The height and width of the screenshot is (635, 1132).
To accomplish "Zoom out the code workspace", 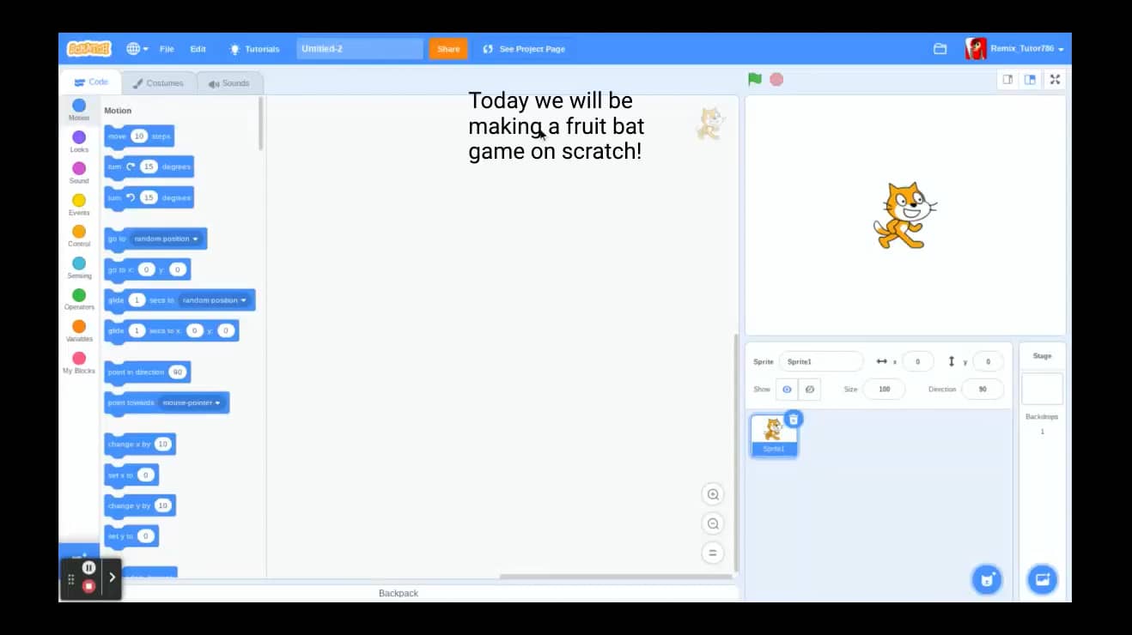I will point(712,523).
